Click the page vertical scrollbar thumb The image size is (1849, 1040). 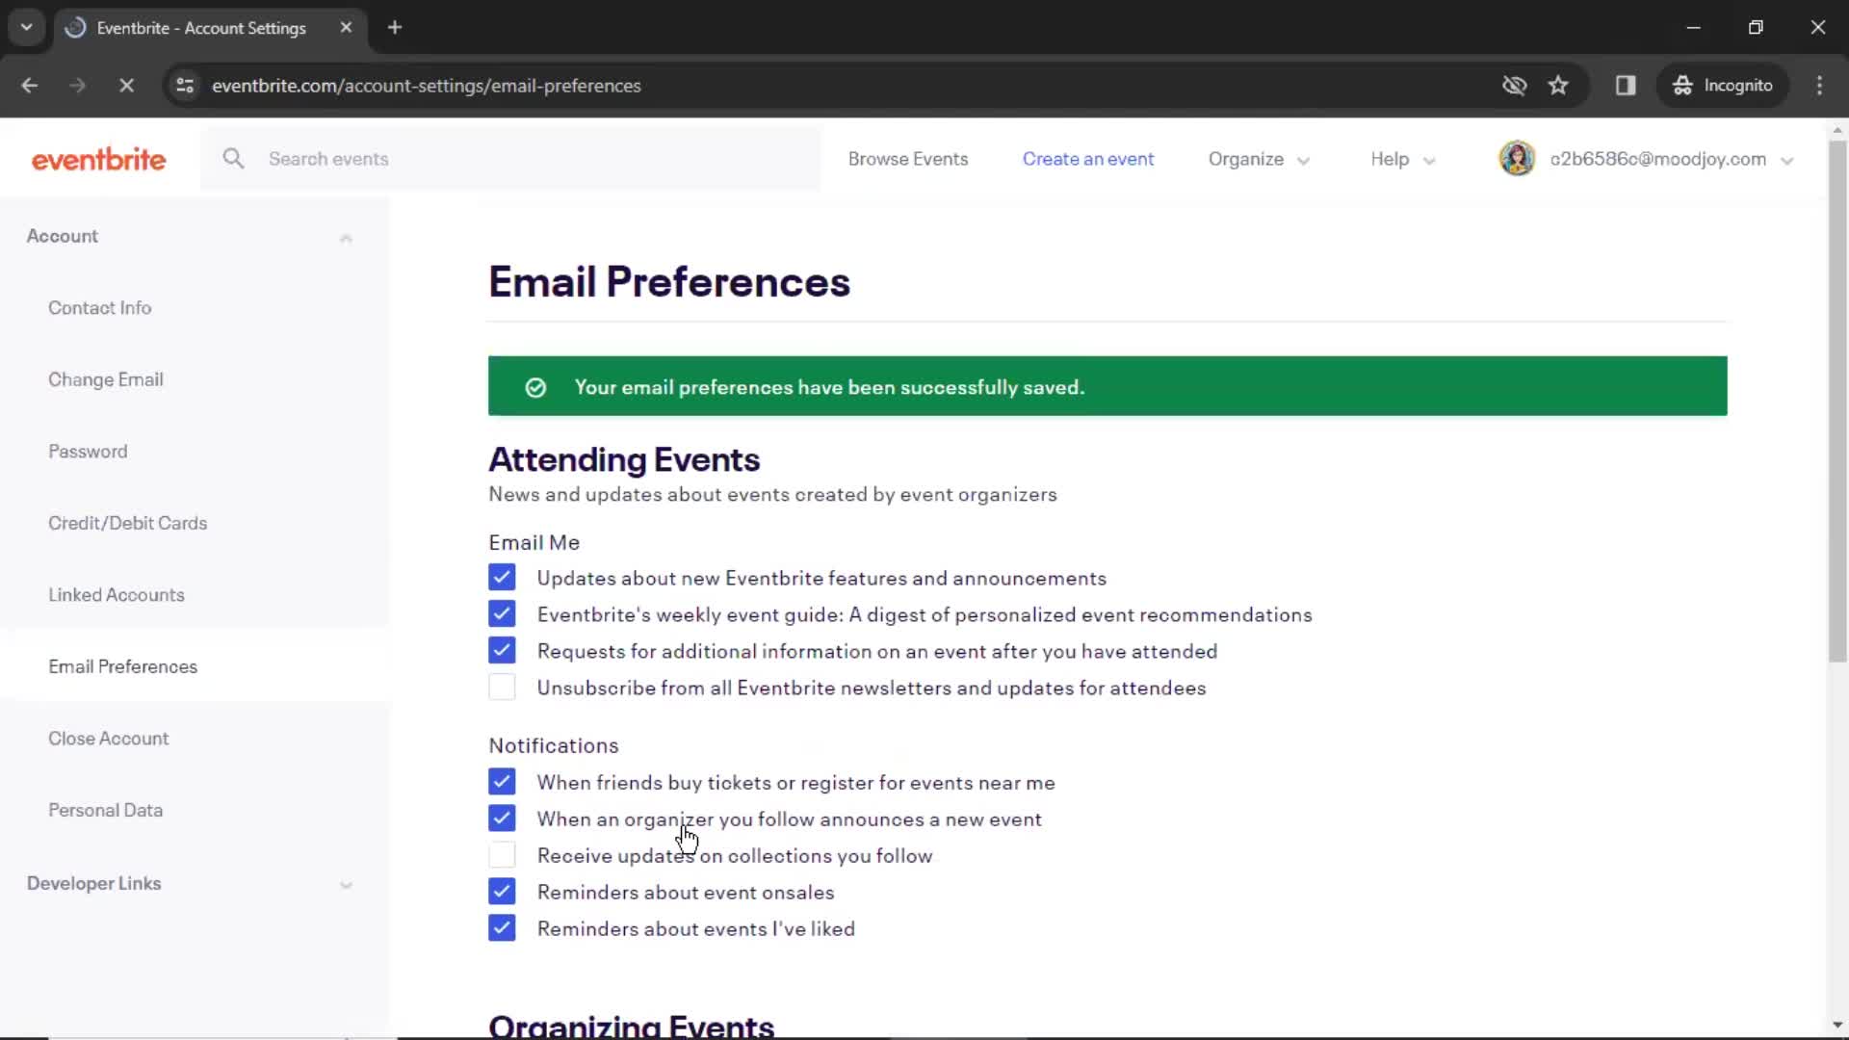[x=1837, y=402]
